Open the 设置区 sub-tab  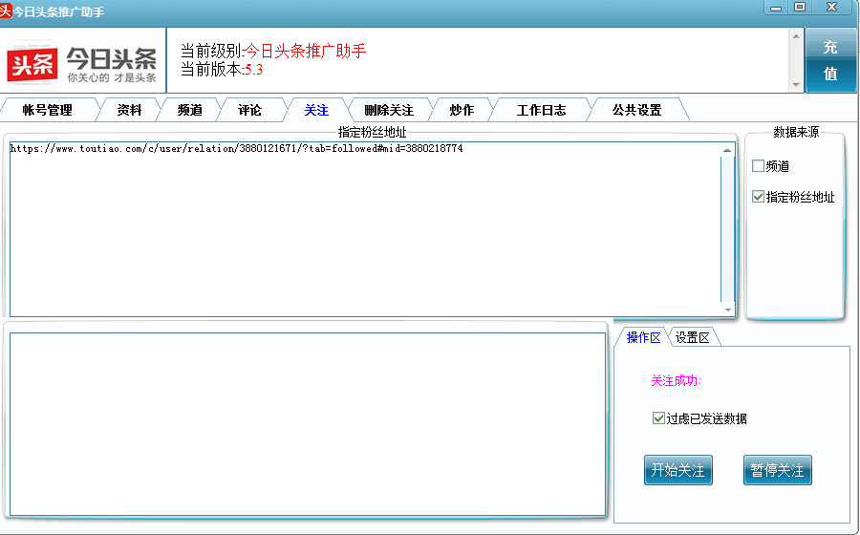[693, 337]
